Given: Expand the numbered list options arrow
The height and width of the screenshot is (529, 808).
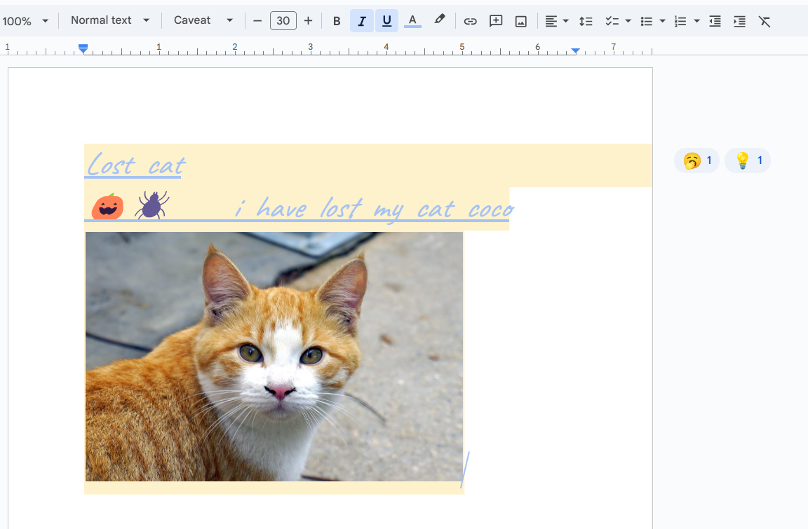Looking at the screenshot, I should [696, 21].
